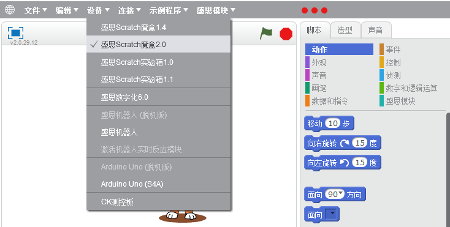Click the block palette scrollbar
The image size is (450, 227).
[x=448, y=169]
